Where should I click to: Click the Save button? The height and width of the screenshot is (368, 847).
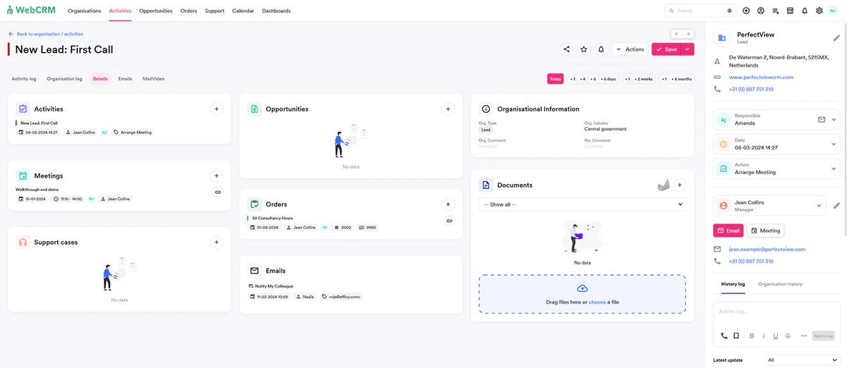pos(667,49)
